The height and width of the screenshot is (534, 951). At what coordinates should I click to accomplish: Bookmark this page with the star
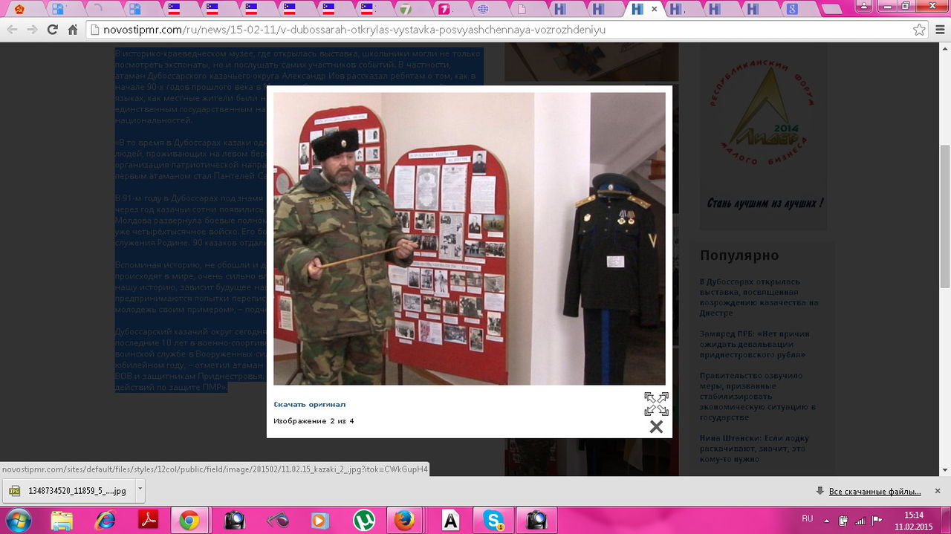(x=919, y=30)
